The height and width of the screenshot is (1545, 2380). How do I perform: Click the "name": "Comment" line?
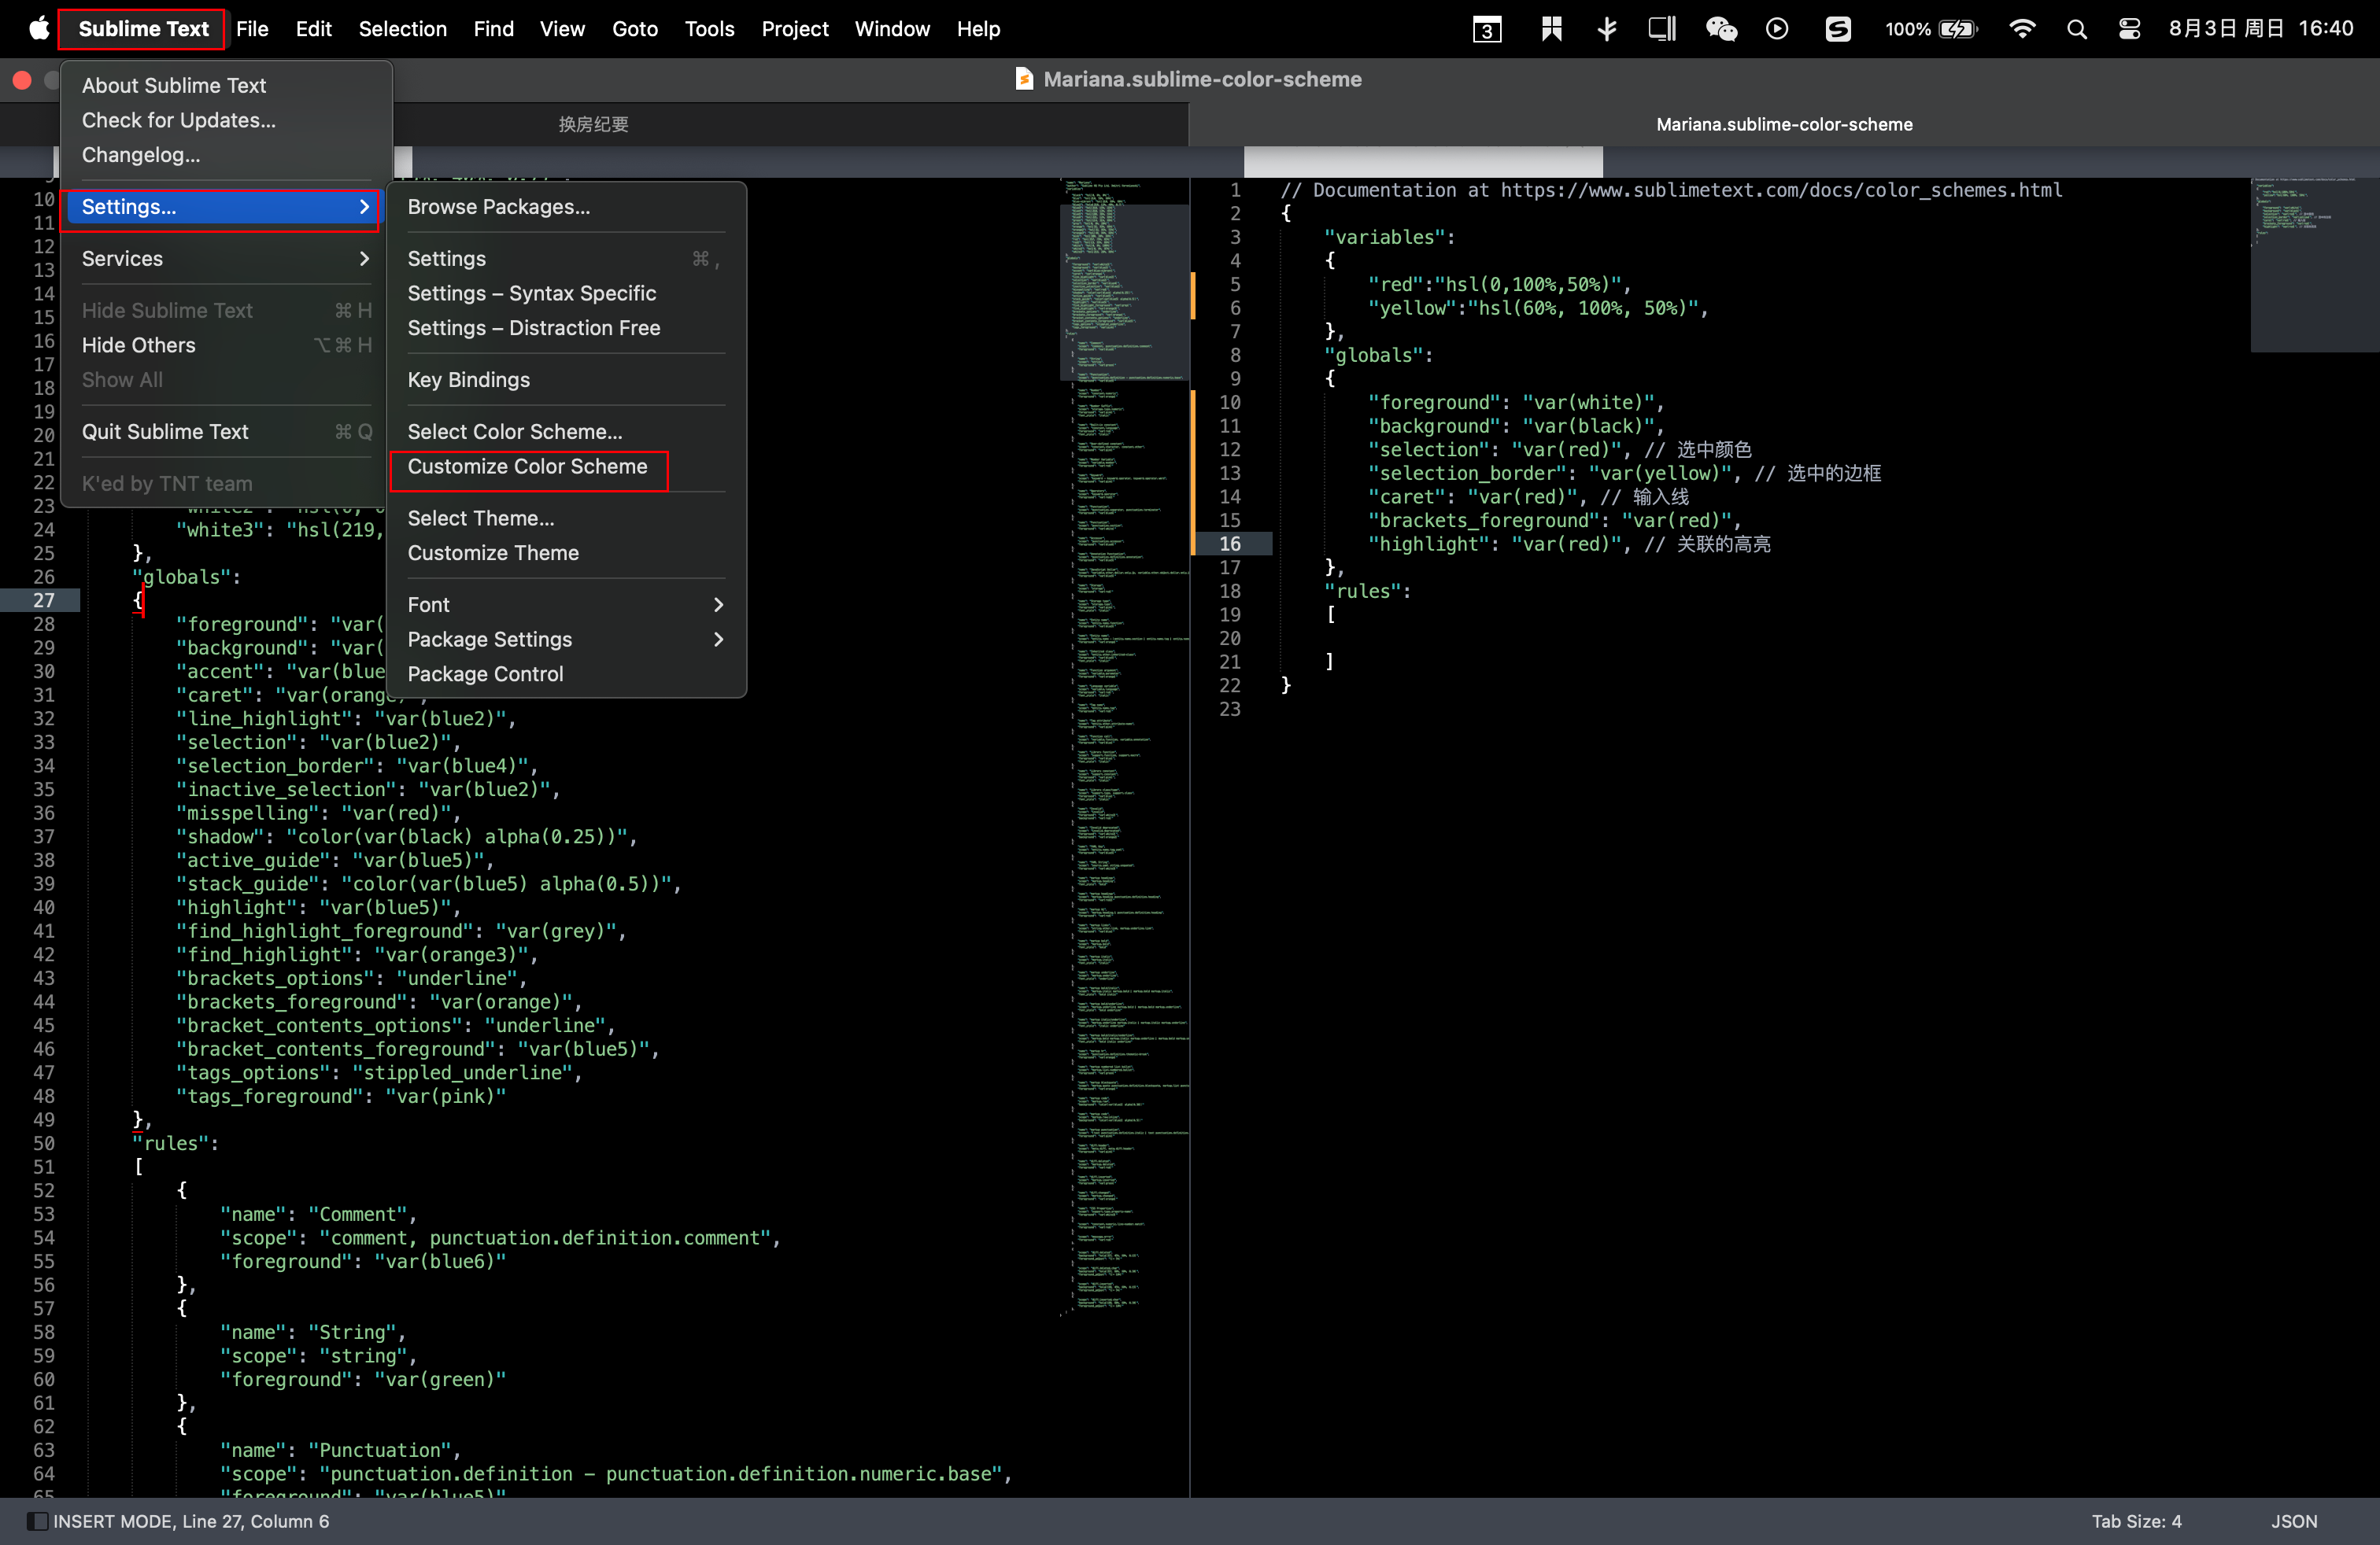click(x=318, y=1215)
